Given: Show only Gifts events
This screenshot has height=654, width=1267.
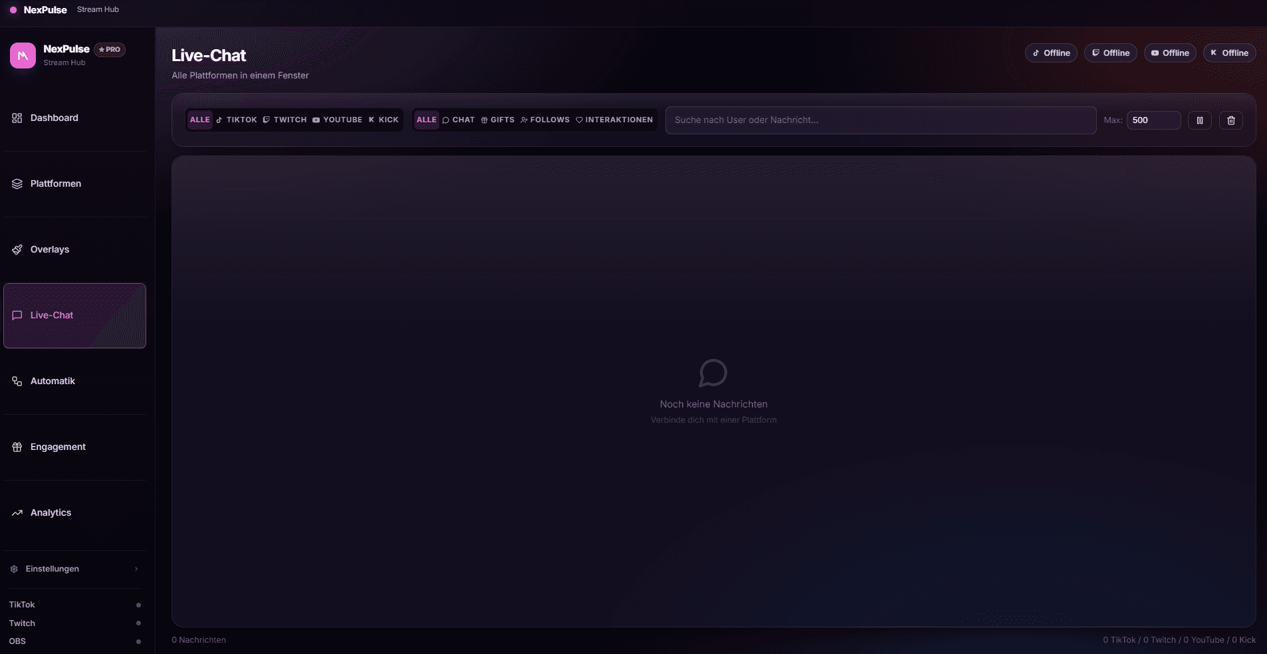Looking at the screenshot, I should point(498,120).
